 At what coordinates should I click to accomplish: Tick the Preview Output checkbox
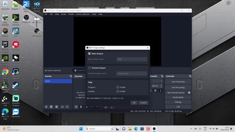pos(90,68)
